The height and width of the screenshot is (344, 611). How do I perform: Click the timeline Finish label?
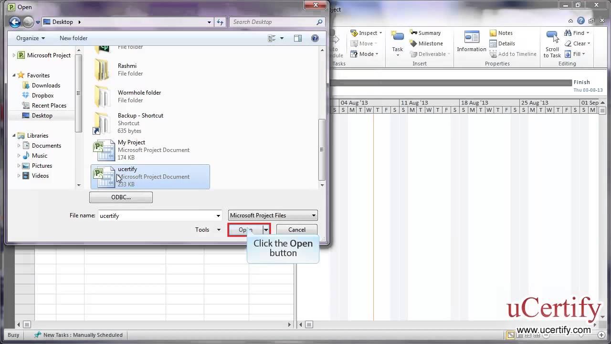click(581, 82)
